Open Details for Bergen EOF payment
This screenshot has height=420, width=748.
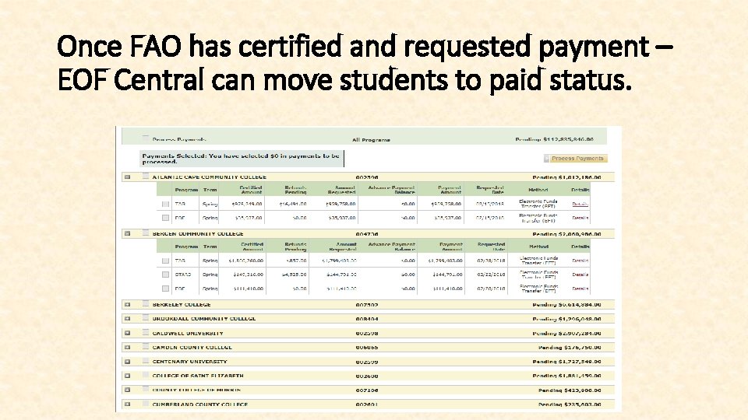tap(580, 289)
